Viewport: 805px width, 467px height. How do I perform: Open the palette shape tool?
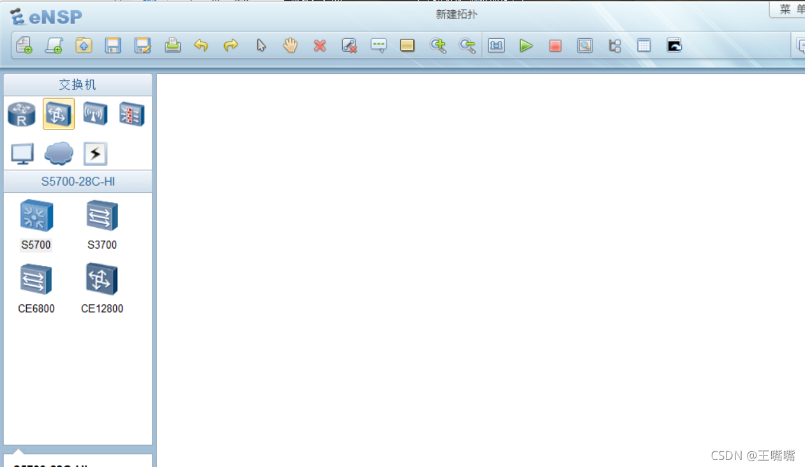(x=407, y=45)
